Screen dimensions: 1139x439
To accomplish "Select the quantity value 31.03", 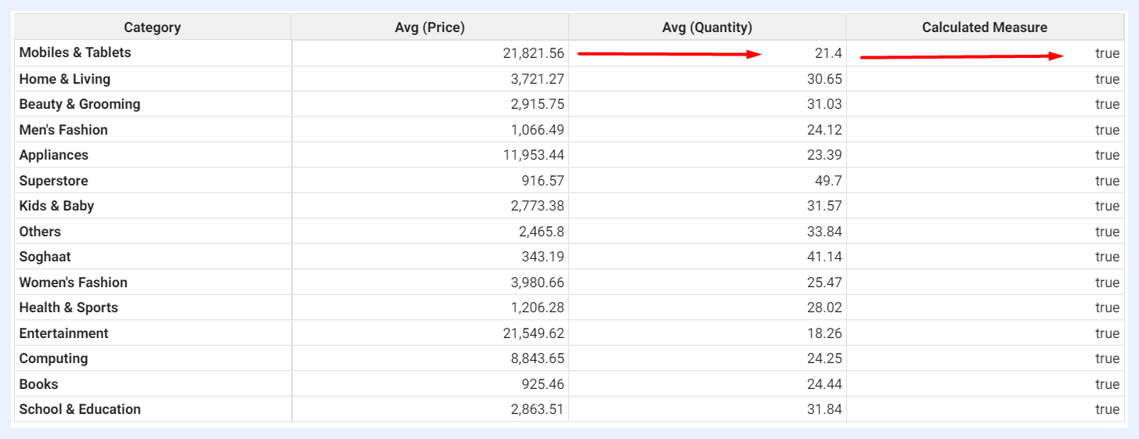I will 824,104.
